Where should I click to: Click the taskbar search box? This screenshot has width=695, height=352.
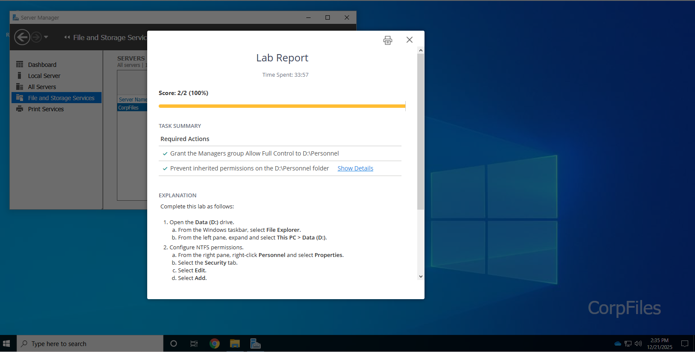click(90, 343)
